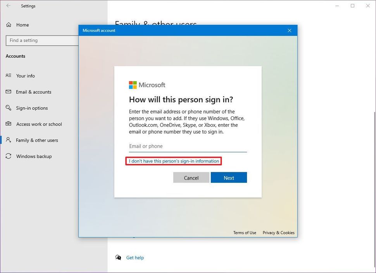Click "I don't have this person's sign-in information"

[174, 161]
